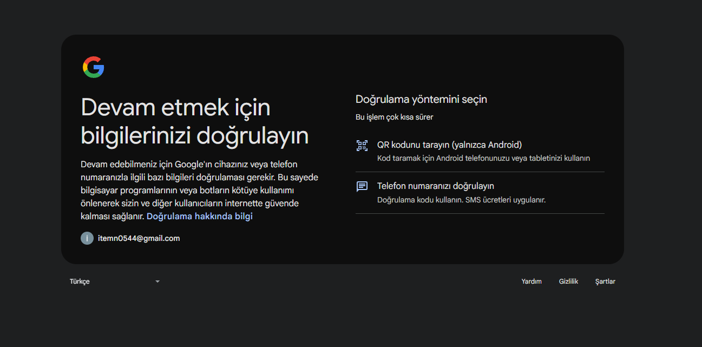
Task: Choose QR kodunu tarayın (yalnızca Android)
Action: tap(480, 151)
